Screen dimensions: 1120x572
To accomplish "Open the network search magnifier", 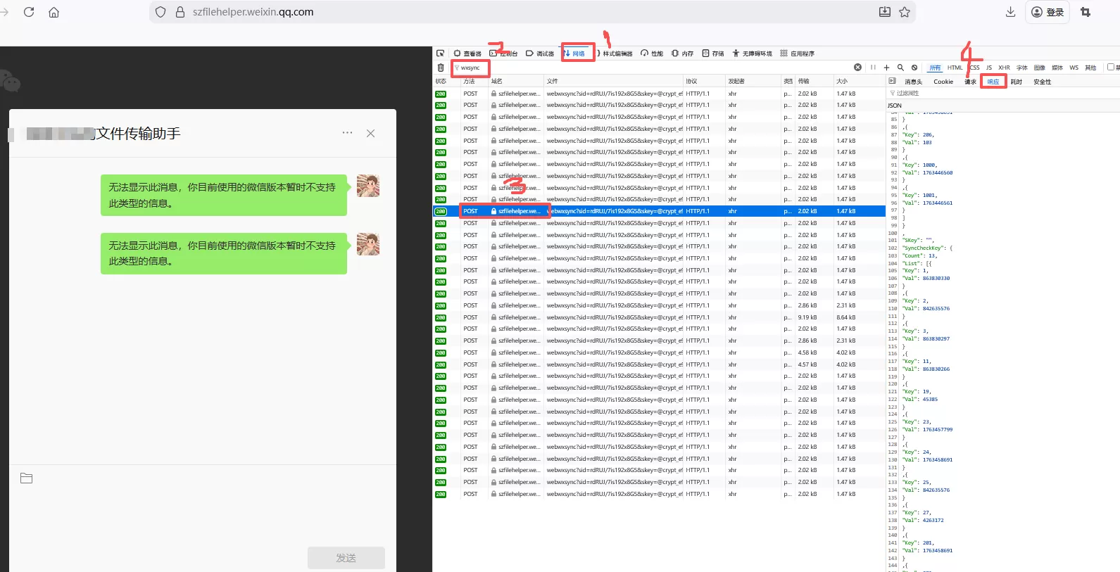I will point(900,68).
